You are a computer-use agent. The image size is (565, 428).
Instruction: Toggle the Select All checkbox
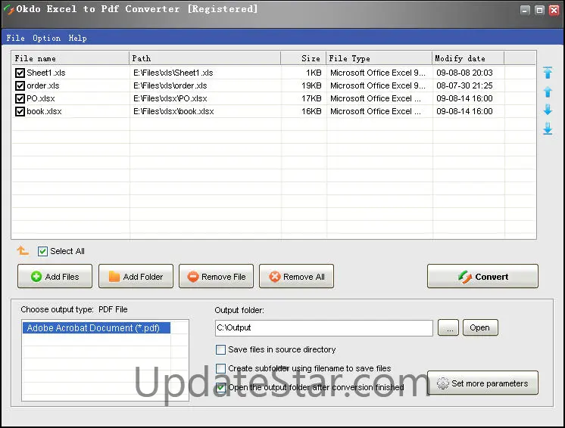(42, 251)
